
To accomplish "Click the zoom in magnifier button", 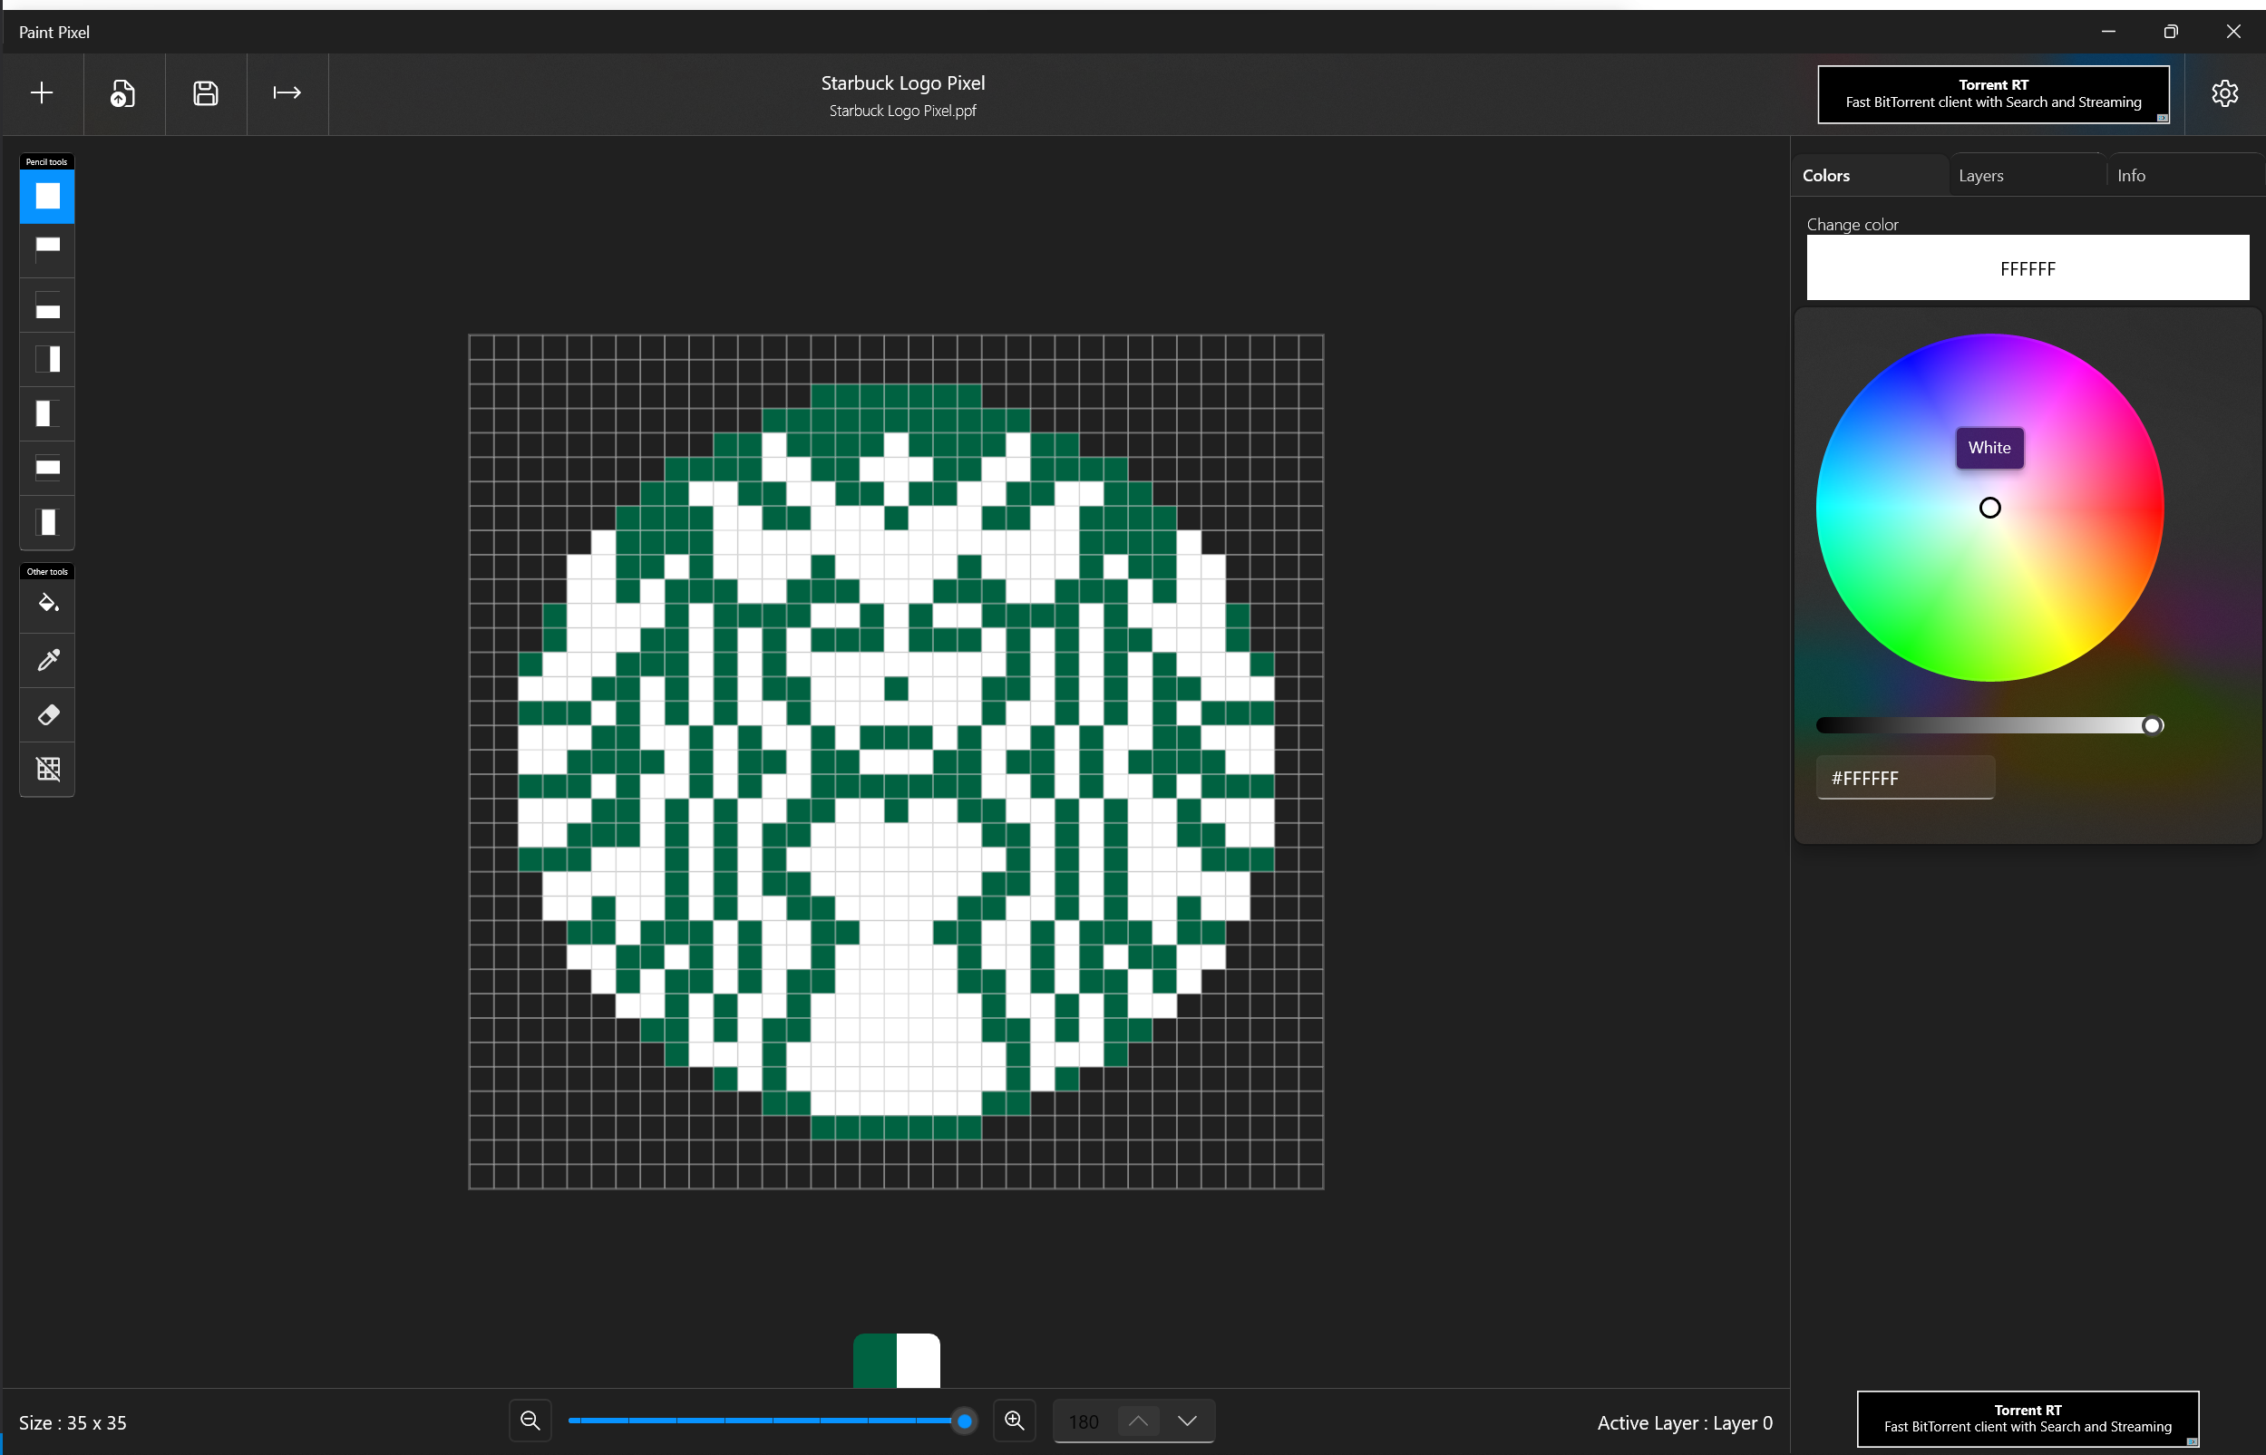I will 1014,1421.
